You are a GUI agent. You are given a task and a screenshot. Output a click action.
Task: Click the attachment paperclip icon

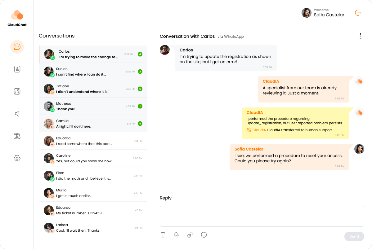pyautogui.click(x=177, y=235)
